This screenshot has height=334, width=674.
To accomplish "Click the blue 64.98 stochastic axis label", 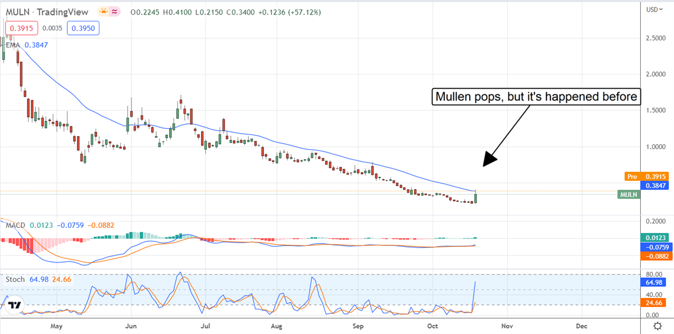I will point(654,282).
